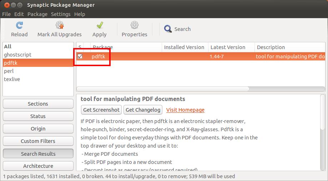The height and width of the screenshot is (181, 328).
Task: Sort by the Latest Version column
Action: click(x=228, y=47)
